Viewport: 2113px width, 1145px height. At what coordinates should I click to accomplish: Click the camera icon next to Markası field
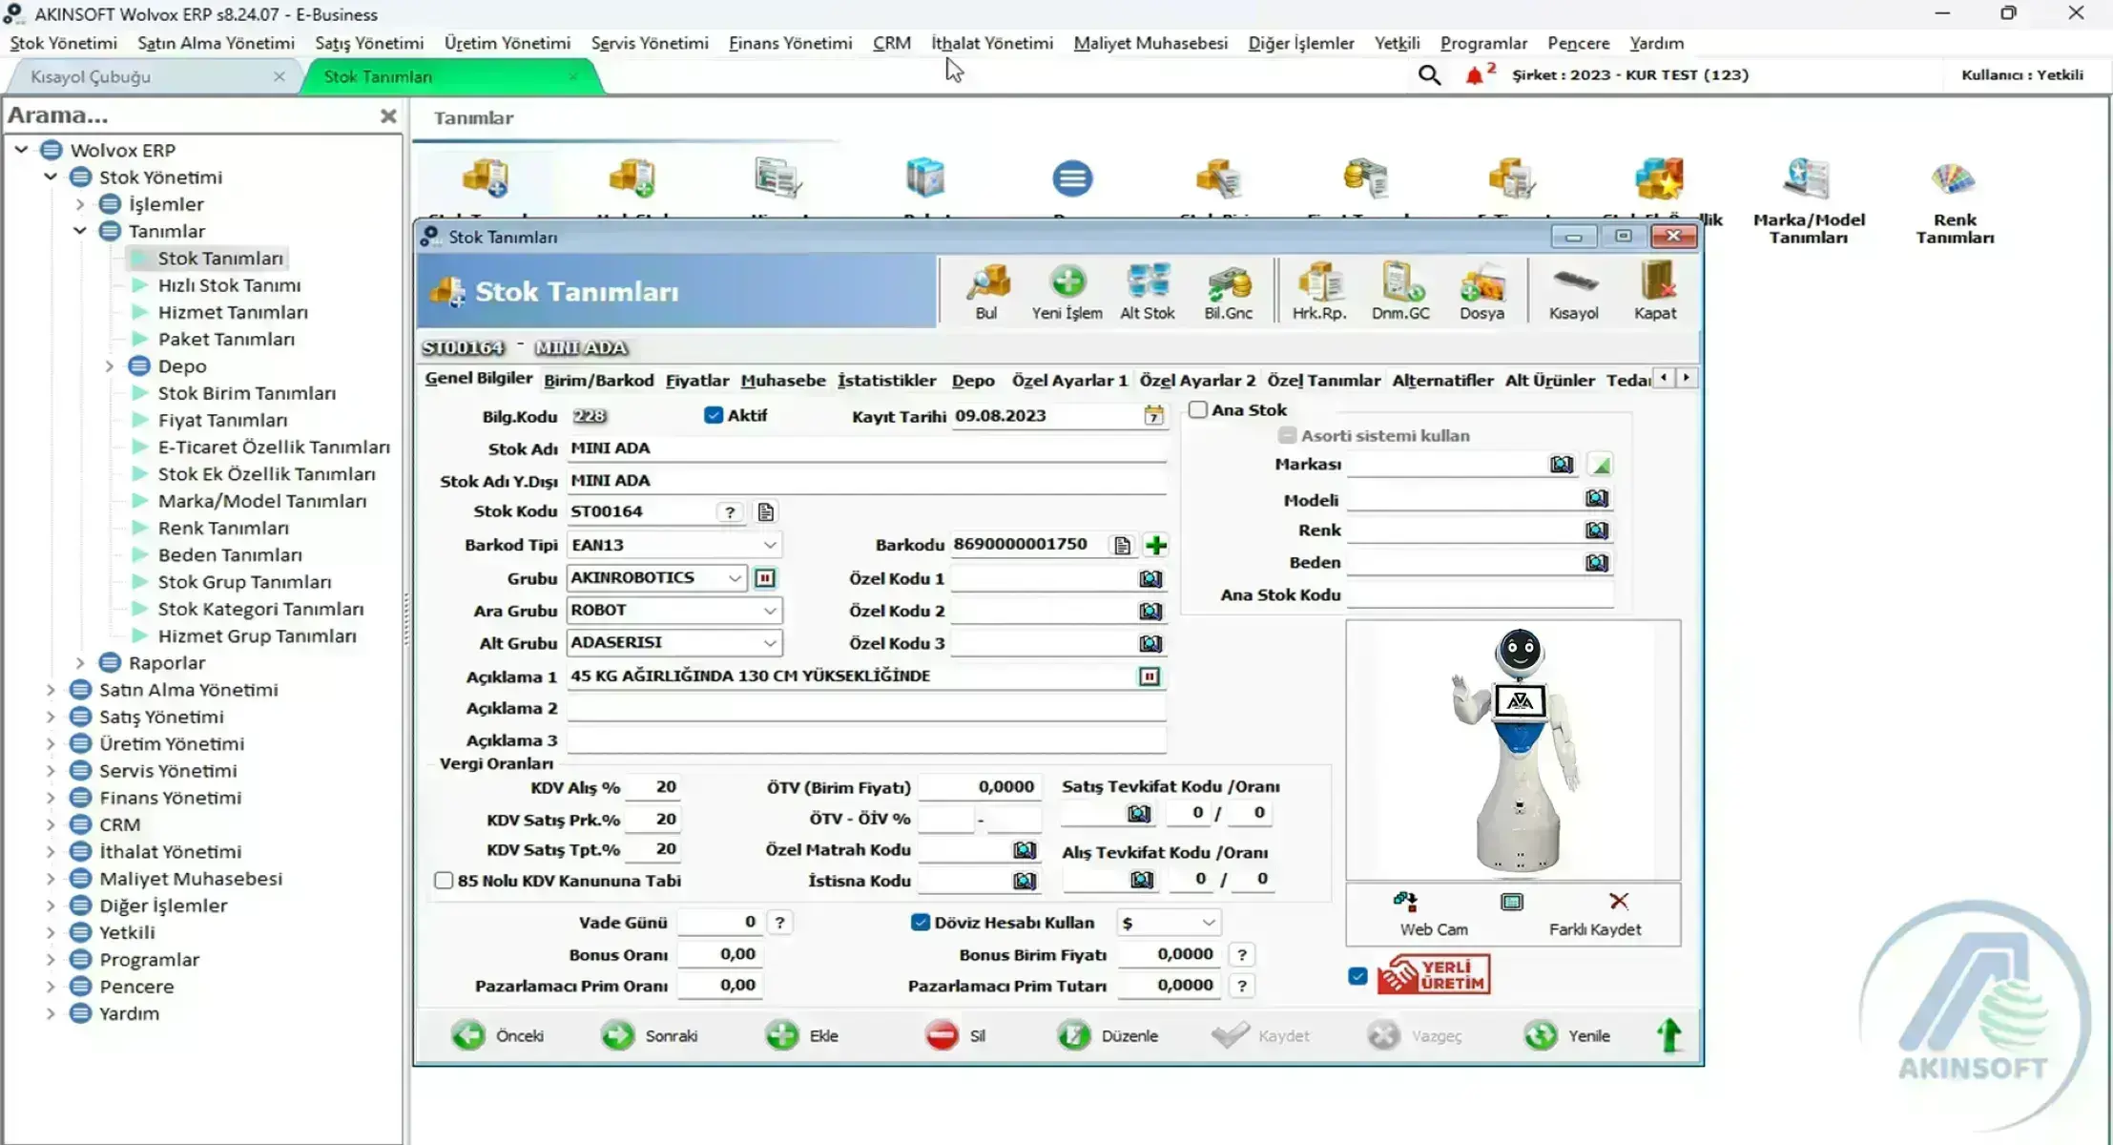click(x=1561, y=464)
